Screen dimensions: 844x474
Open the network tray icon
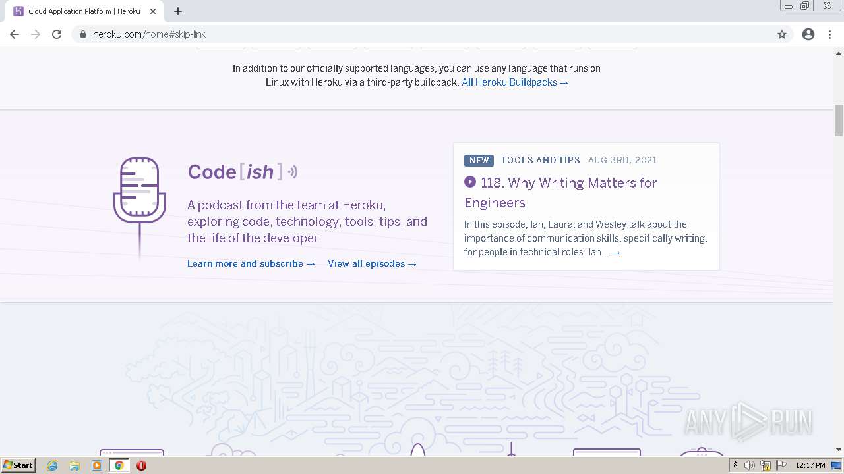766,465
